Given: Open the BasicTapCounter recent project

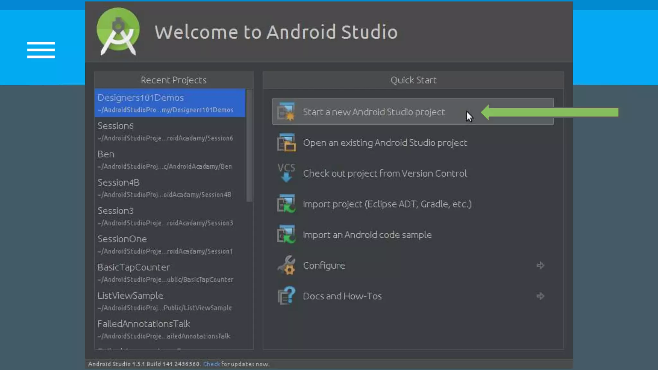Looking at the screenshot, I should 170,272.
